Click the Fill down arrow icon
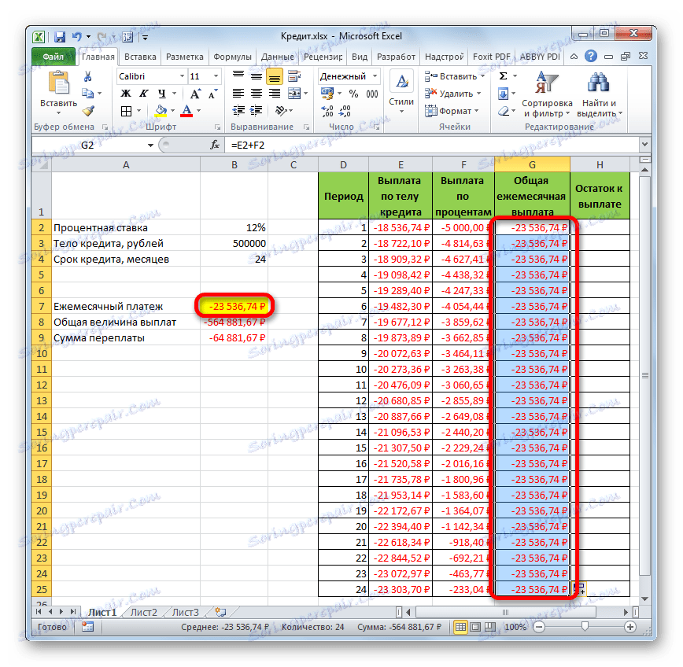Viewport: 683px width, 667px height. coord(503,94)
